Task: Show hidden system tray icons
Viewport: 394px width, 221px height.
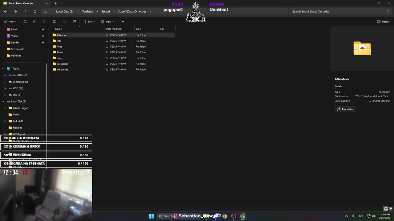Action: point(346,216)
